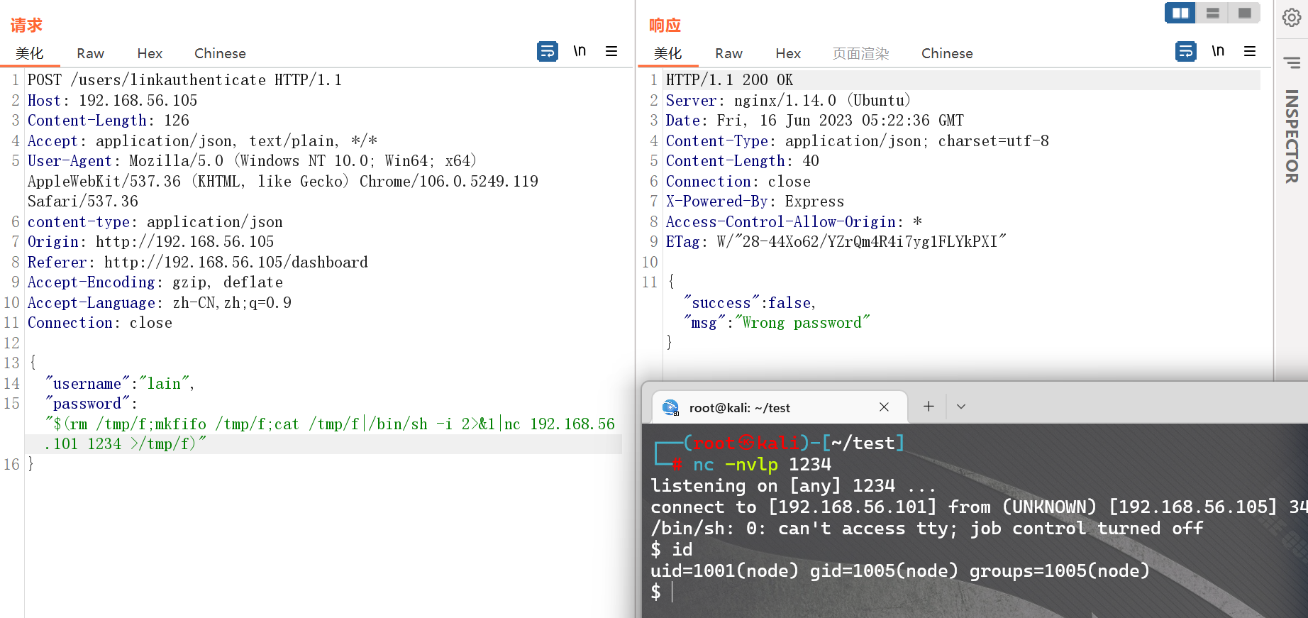Click the uid=1001(node) output line
The width and height of the screenshot is (1308, 618).
pos(899,571)
